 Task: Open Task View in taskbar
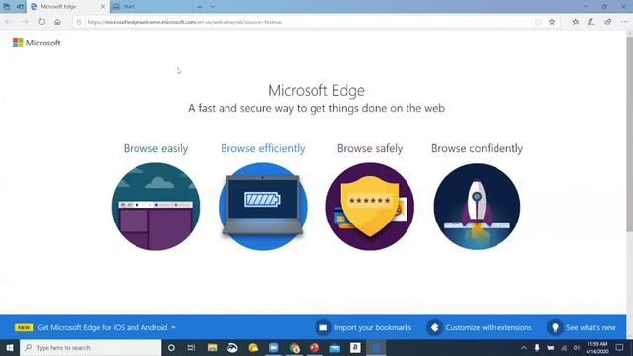pos(191,347)
